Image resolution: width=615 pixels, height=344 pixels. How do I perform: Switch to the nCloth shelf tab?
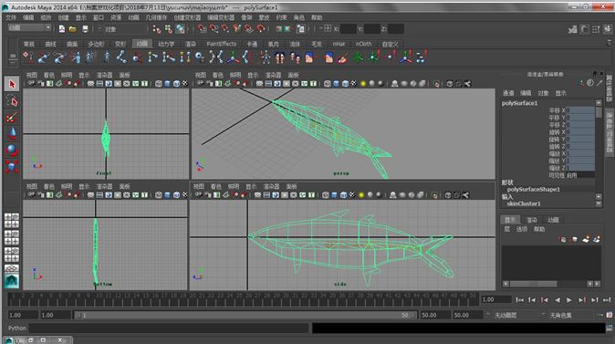point(363,44)
